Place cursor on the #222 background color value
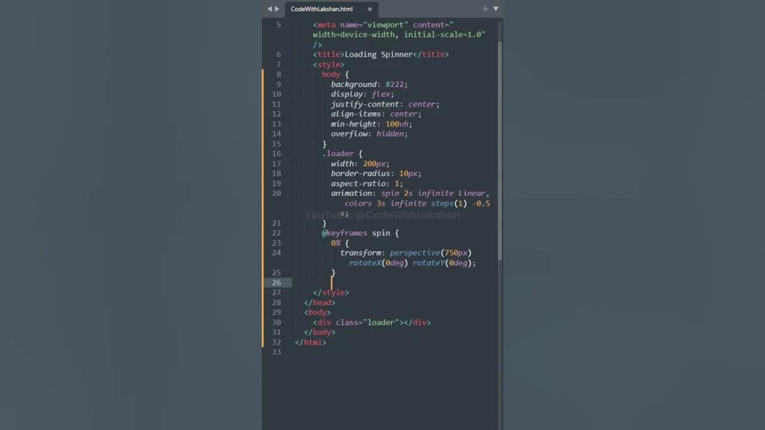 tap(396, 84)
